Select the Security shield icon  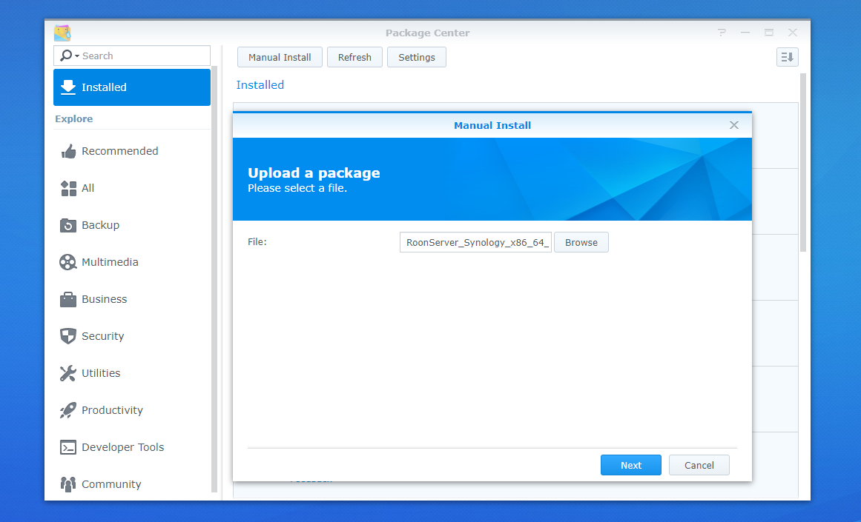[68, 336]
